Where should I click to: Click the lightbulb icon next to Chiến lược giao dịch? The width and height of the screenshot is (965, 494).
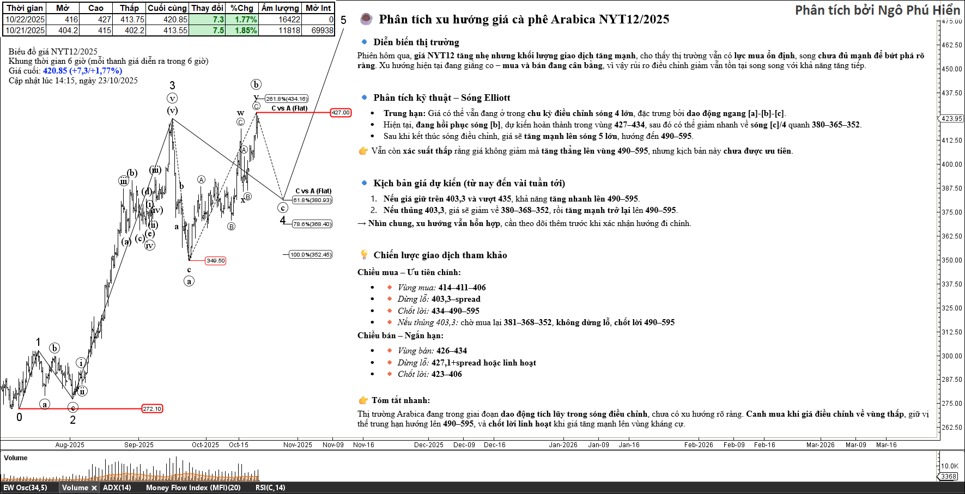coord(364,255)
